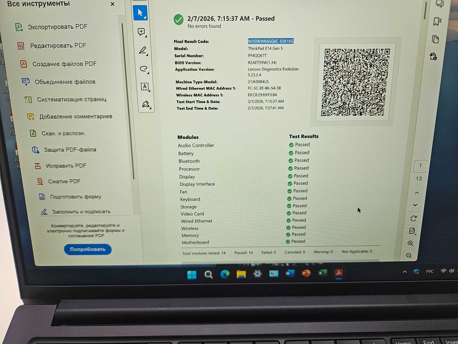Open the bookmarks panel icon
This screenshot has height=344, width=458.
coord(437,21)
